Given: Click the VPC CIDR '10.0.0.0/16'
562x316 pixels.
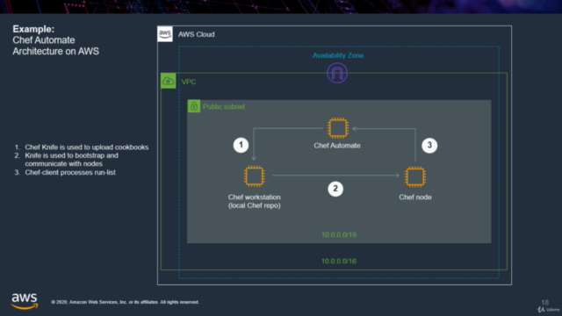Looking at the screenshot, I should click(x=339, y=262).
